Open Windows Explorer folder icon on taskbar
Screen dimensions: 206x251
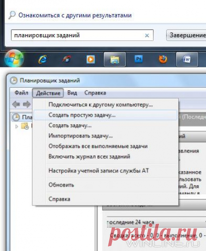(115, 59)
